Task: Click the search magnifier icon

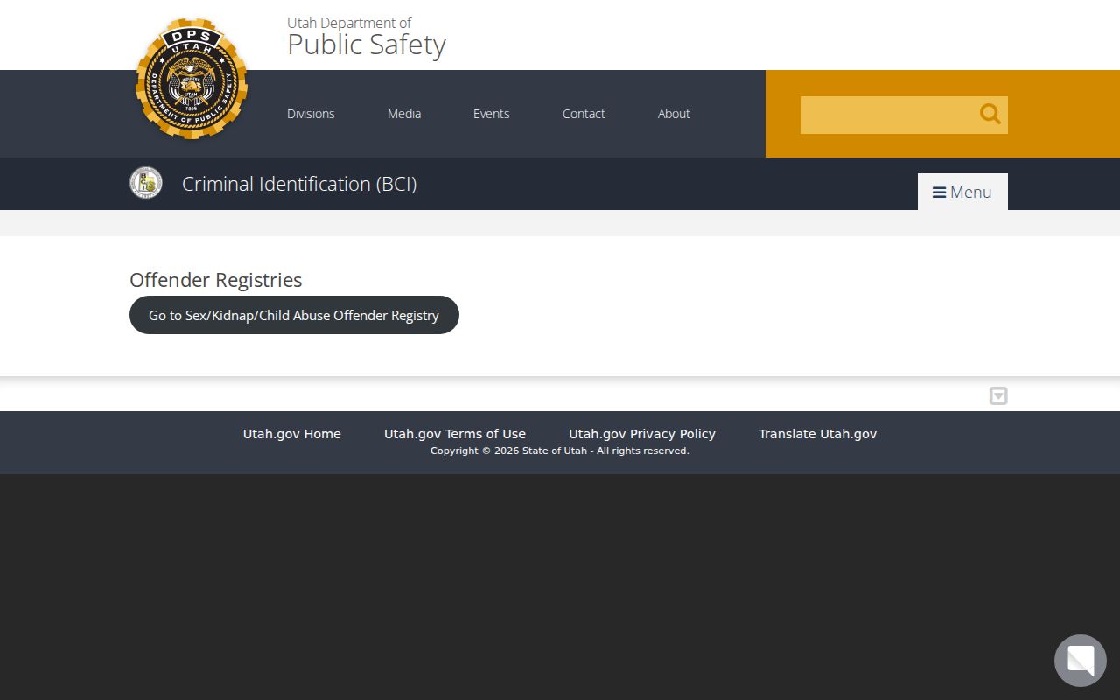Action: click(x=990, y=114)
